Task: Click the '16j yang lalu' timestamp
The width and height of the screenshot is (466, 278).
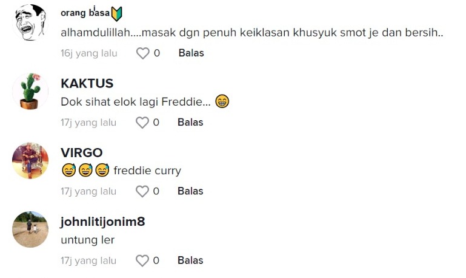Action: pyautogui.click(x=89, y=53)
